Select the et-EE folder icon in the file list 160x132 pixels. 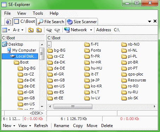pyautogui.click(x=50, y=98)
